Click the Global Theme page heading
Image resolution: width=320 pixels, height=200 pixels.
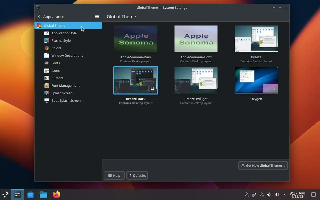(x=121, y=16)
